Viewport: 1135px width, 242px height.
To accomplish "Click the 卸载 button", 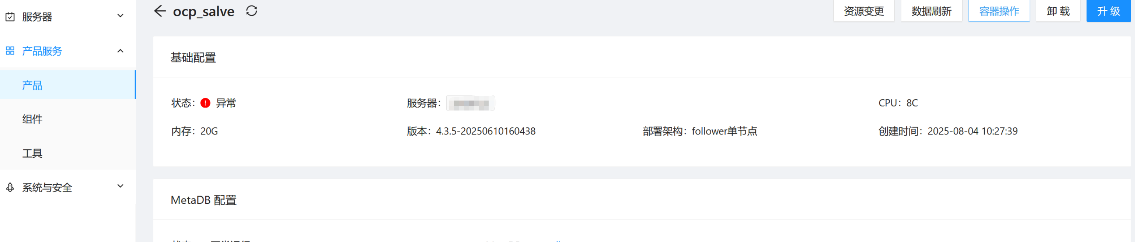I will (x=1058, y=11).
